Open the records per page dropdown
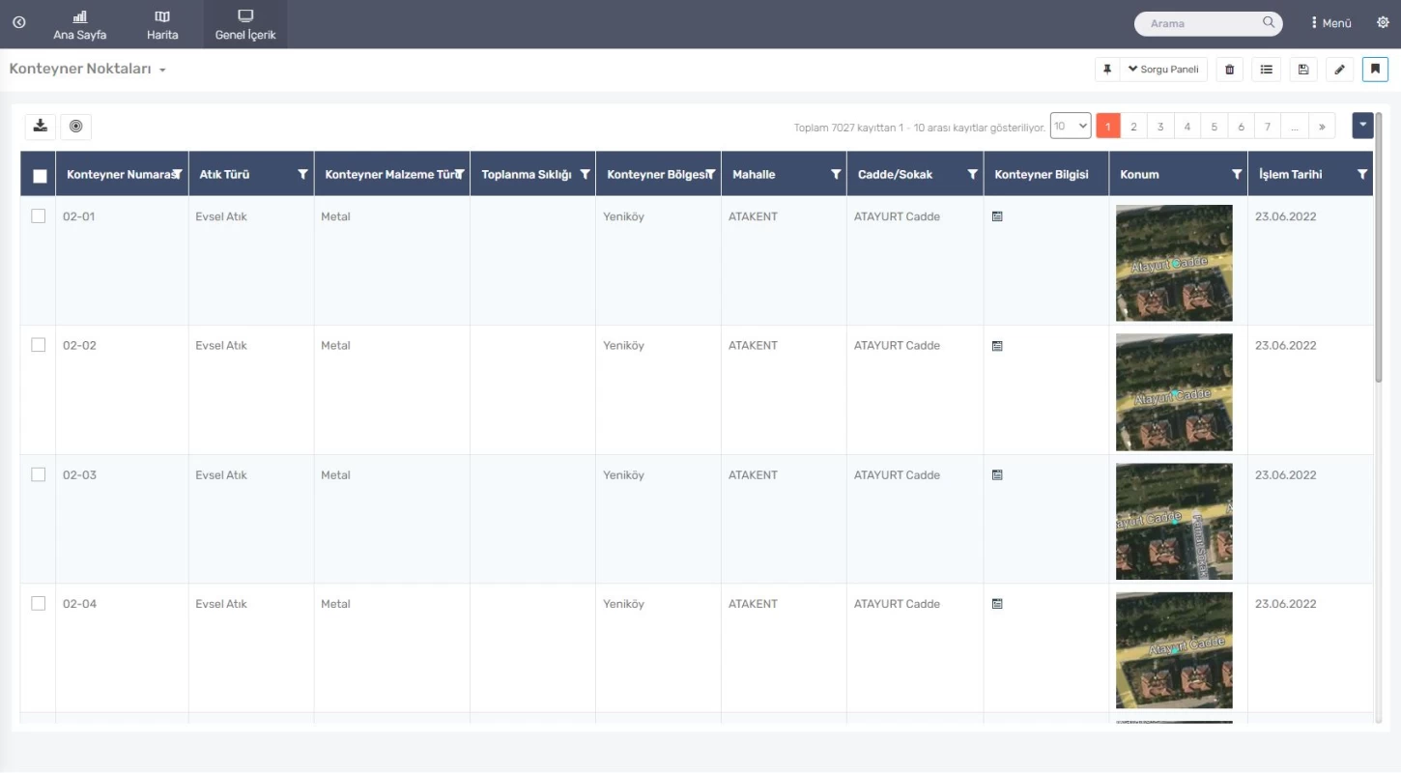Viewport: 1401px width, 773px height. click(1071, 126)
